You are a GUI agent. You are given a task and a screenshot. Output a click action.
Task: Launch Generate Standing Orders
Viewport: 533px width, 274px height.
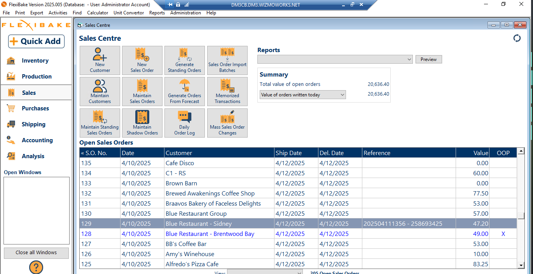click(185, 60)
